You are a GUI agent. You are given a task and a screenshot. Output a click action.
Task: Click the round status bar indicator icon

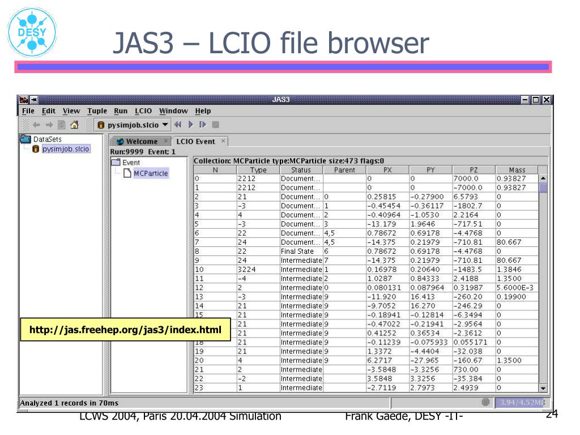[485, 402]
